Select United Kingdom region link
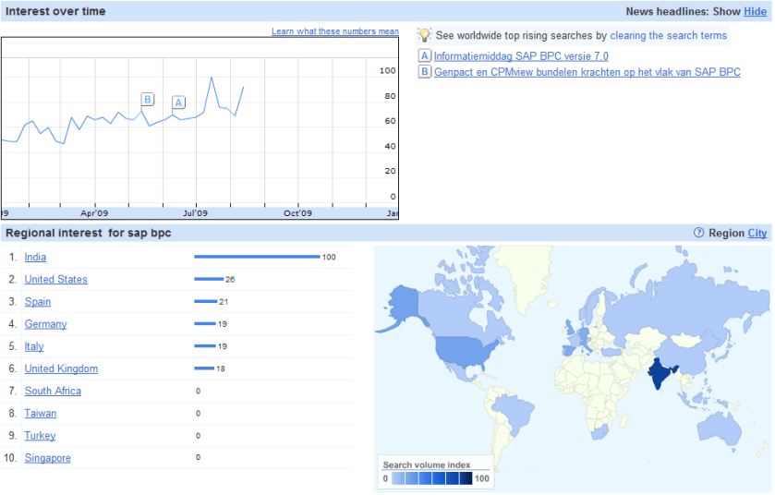 (61, 368)
